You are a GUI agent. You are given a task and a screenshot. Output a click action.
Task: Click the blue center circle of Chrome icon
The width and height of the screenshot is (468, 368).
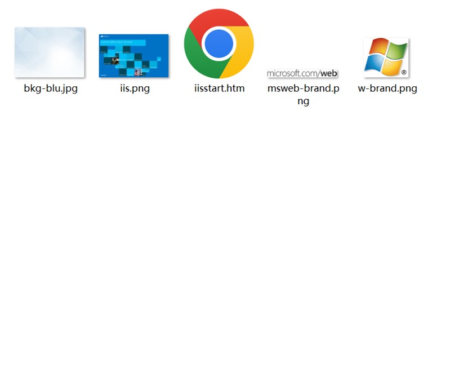click(219, 44)
